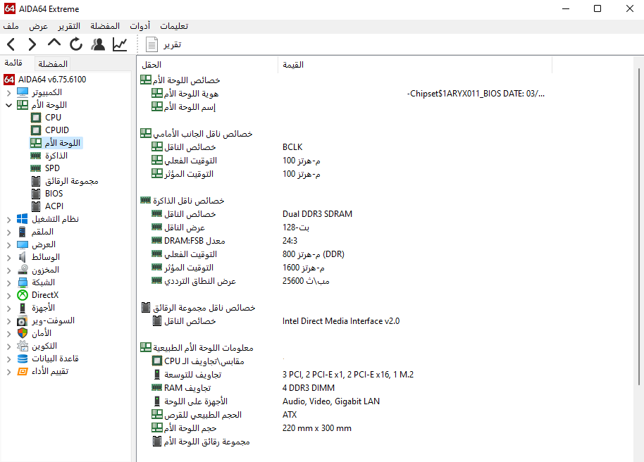Expand the DirectX tree node

pyautogui.click(x=8, y=296)
